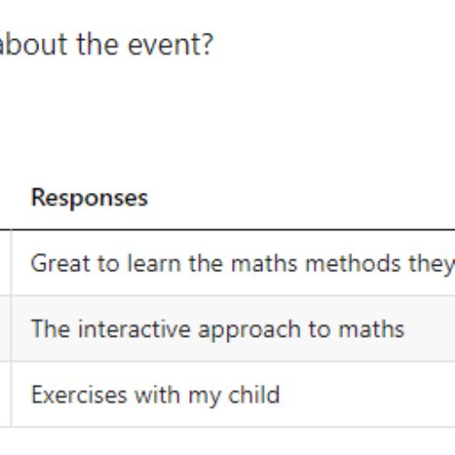Click the ID cell left of 'The interactive approach'
Image resolution: width=455 pixels, height=455 pixels.
point(5,329)
